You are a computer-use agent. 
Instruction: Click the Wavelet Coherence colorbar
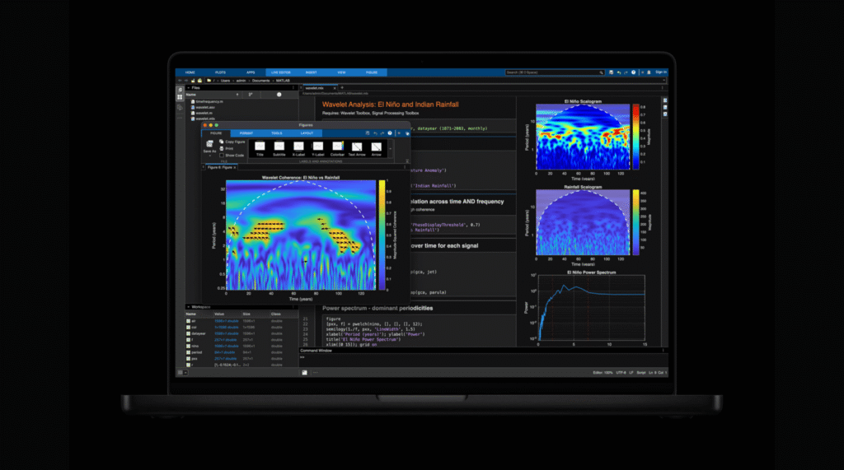tap(381, 235)
